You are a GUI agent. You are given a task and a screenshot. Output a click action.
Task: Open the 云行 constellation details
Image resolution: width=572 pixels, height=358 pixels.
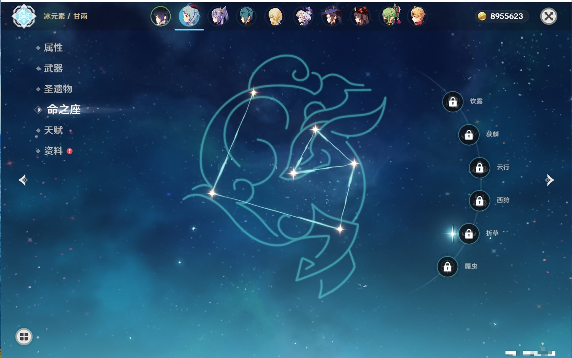click(480, 168)
